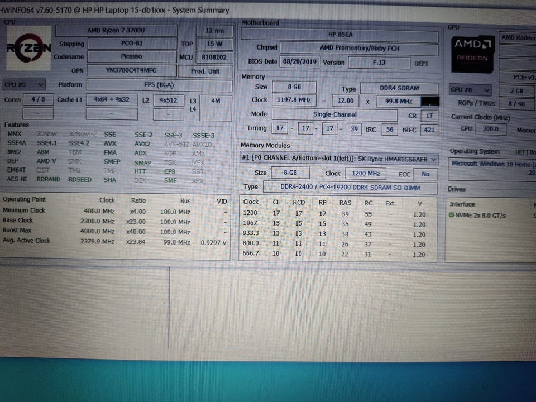Click the Boost Max 4000.0 MHz value
Viewport: 536px width, 402px height.
[97, 231]
